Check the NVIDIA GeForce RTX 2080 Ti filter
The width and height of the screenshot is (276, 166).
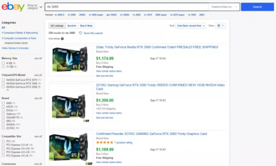pos(3,87)
